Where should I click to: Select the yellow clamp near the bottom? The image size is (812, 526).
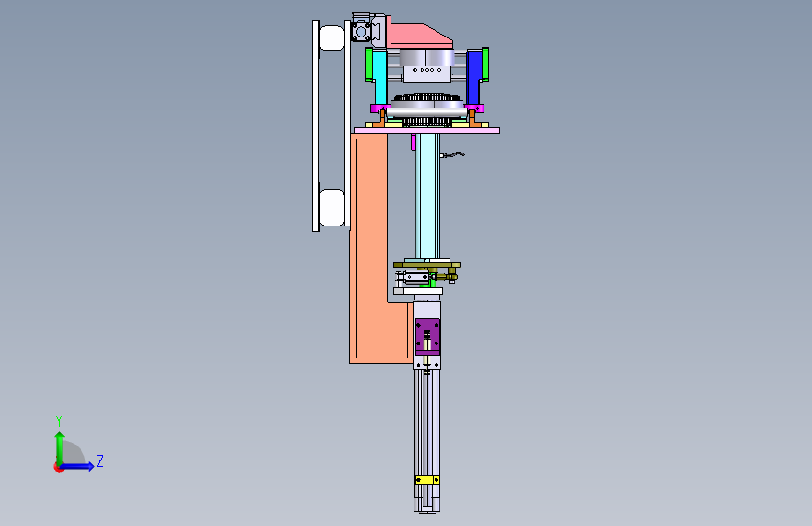point(427,480)
